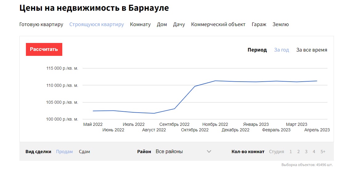
Task: Click the Цены на недвижимость в Барнауле heading
Action: tap(94, 8)
